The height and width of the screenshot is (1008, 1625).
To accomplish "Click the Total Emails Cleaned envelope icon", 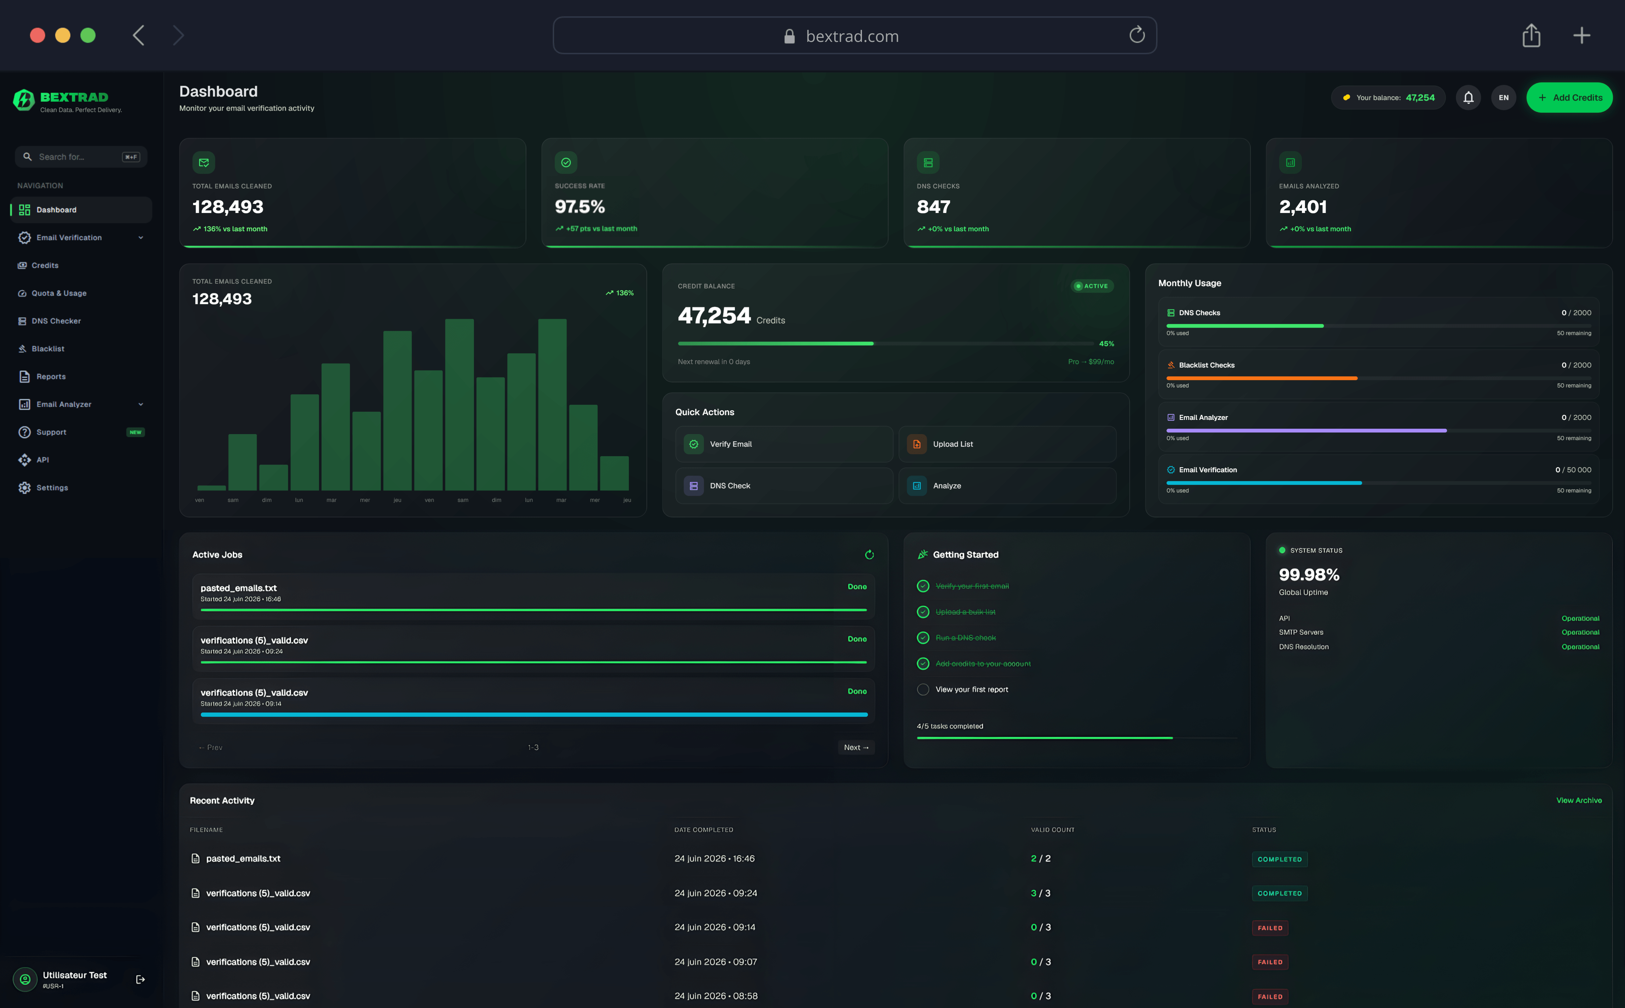I will pyautogui.click(x=204, y=162).
